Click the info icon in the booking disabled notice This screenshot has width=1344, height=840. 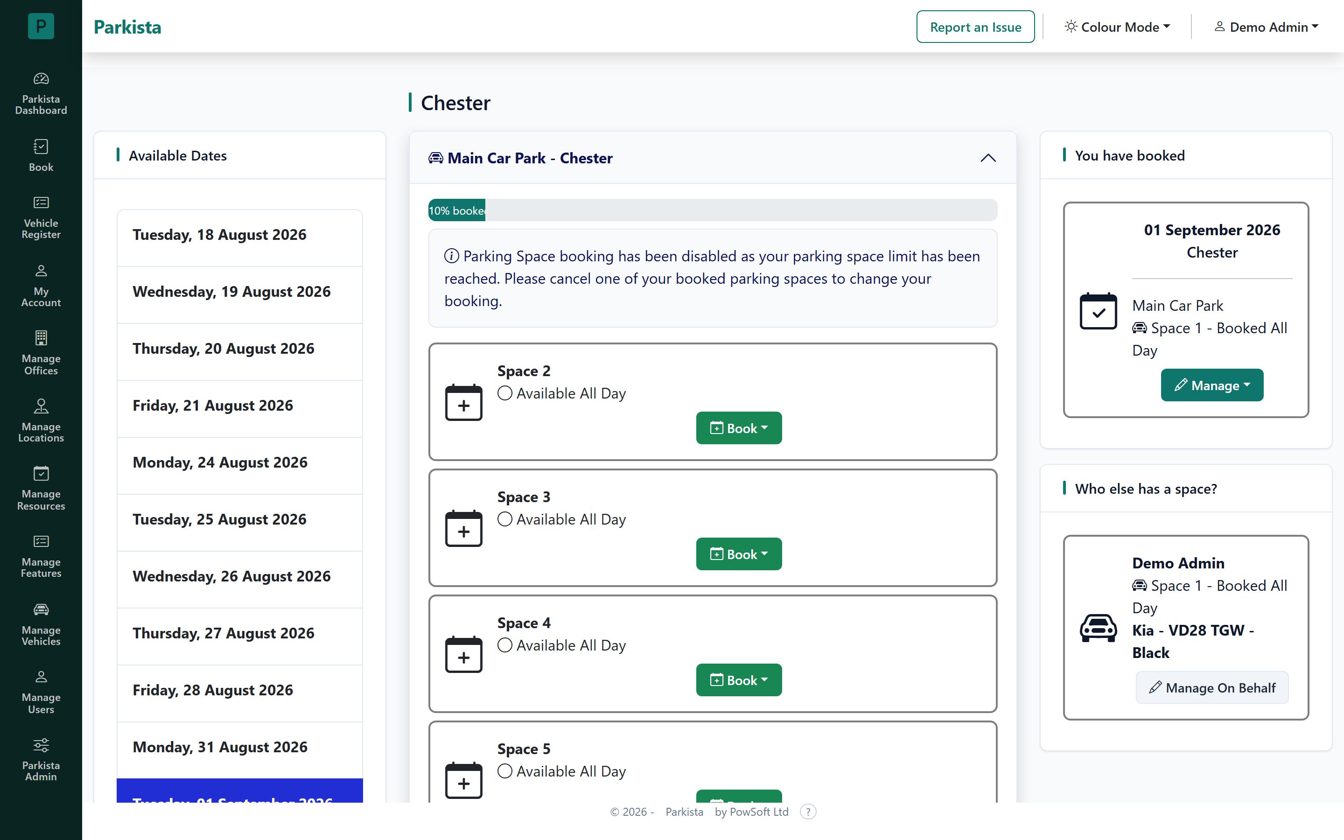click(x=452, y=256)
